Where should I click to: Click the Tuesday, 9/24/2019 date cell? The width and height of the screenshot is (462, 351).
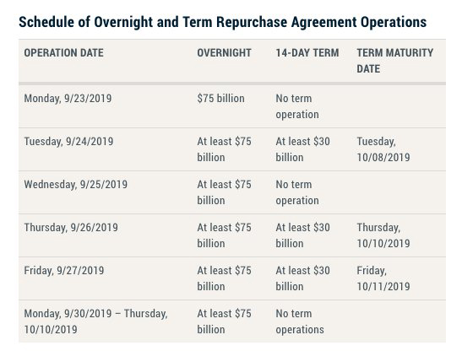click(68, 142)
